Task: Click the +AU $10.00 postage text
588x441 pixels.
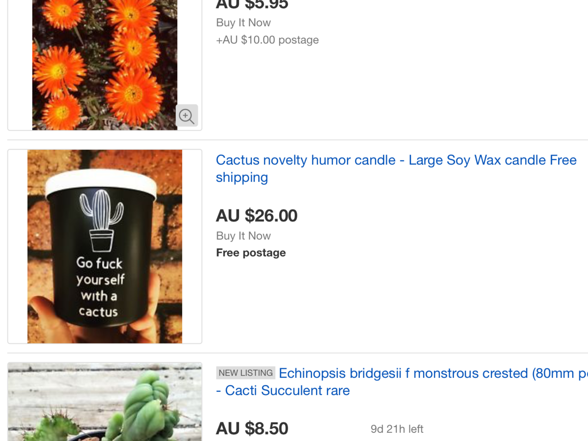Action: pos(267,40)
